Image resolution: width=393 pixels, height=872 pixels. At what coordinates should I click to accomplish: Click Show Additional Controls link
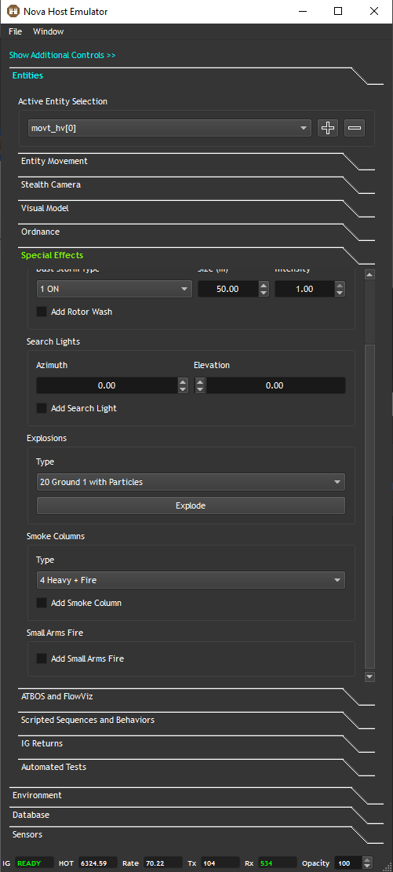tap(62, 55)
